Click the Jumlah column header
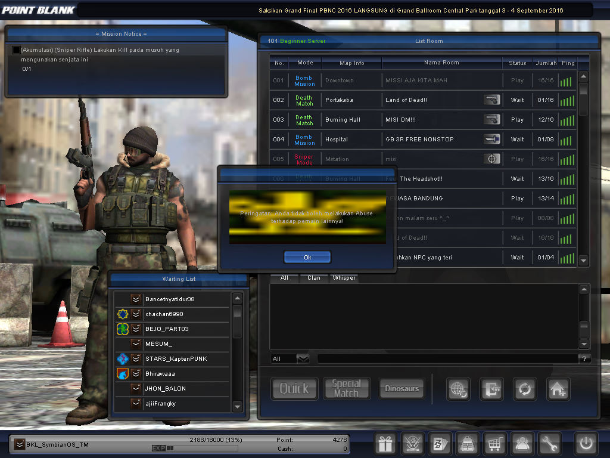The width and height of the screenshot is (610, 458). 546,63
